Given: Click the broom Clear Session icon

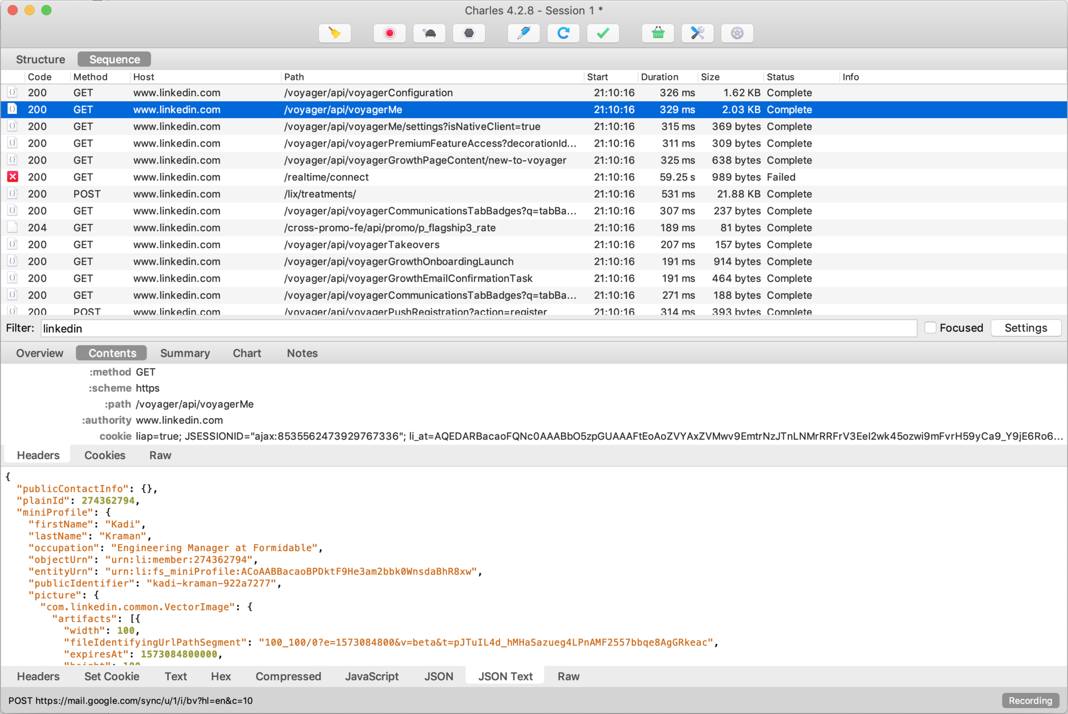Looking at the screenshot, I should 335,33.
